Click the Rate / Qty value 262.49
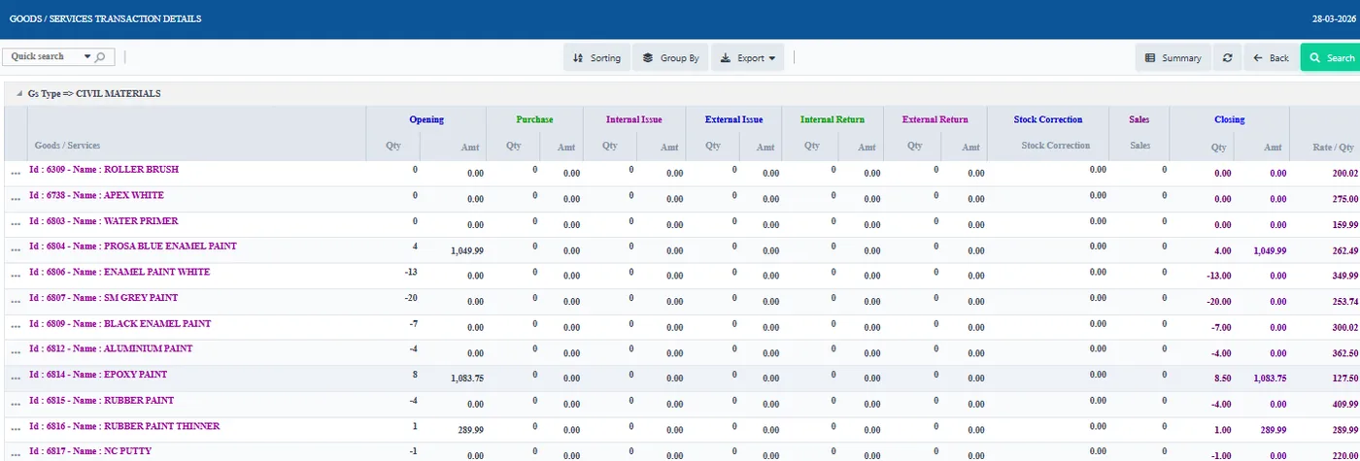Viewport: 1360px width, 461px height. pyautogui.click(x=1345, y=250)
